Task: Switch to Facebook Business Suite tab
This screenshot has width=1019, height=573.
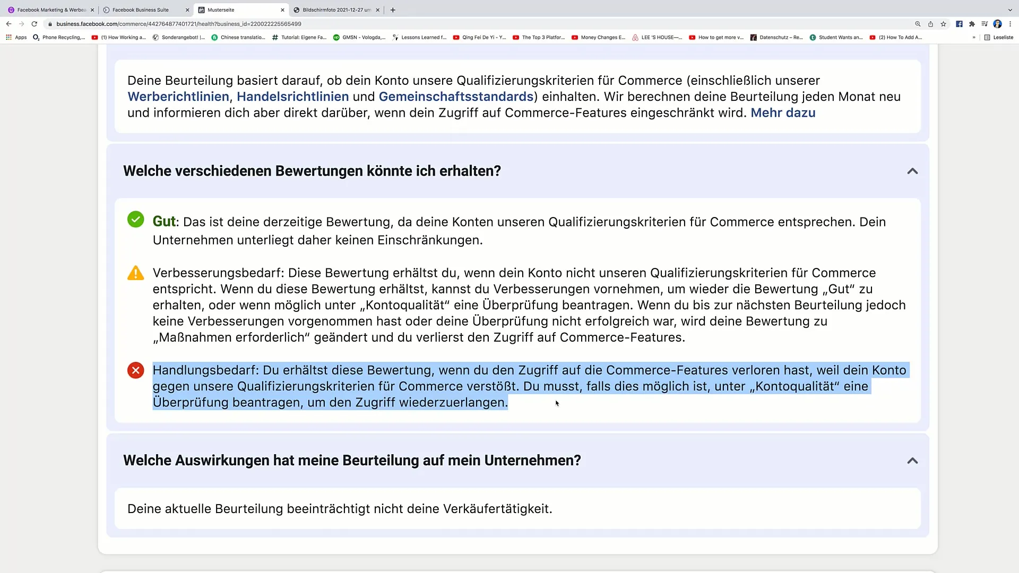Action: pyautogui.click(x=141, y=10)
